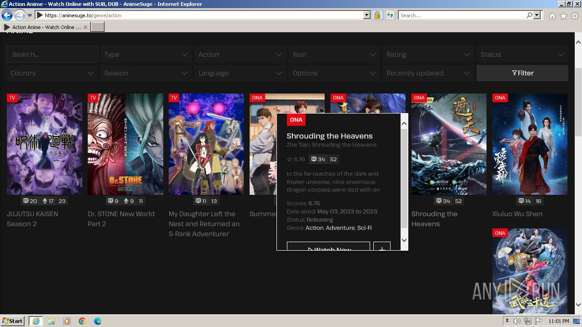Click My Daughter Left the Nest title

(x=204, y=224)
